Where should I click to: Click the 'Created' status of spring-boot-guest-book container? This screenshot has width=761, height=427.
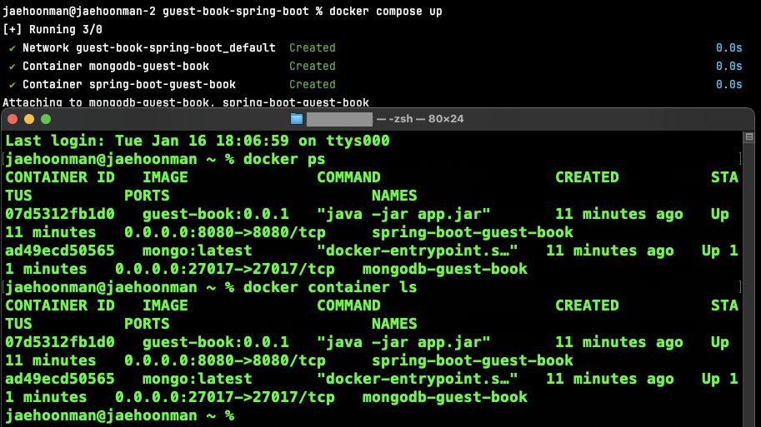point(313,84)
